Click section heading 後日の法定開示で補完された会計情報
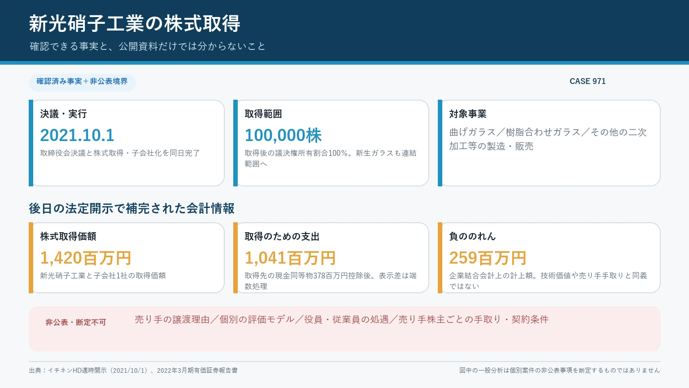Screen dimensions: 689x388 point(132,208)
